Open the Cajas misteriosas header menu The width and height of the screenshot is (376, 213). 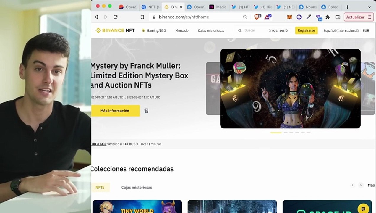pyautogui.click(x=211, y=30)
